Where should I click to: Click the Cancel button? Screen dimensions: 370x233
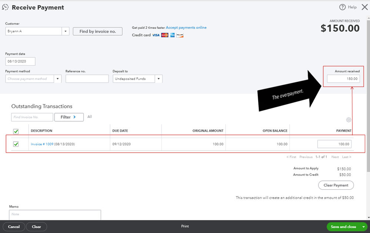[14, 227]
